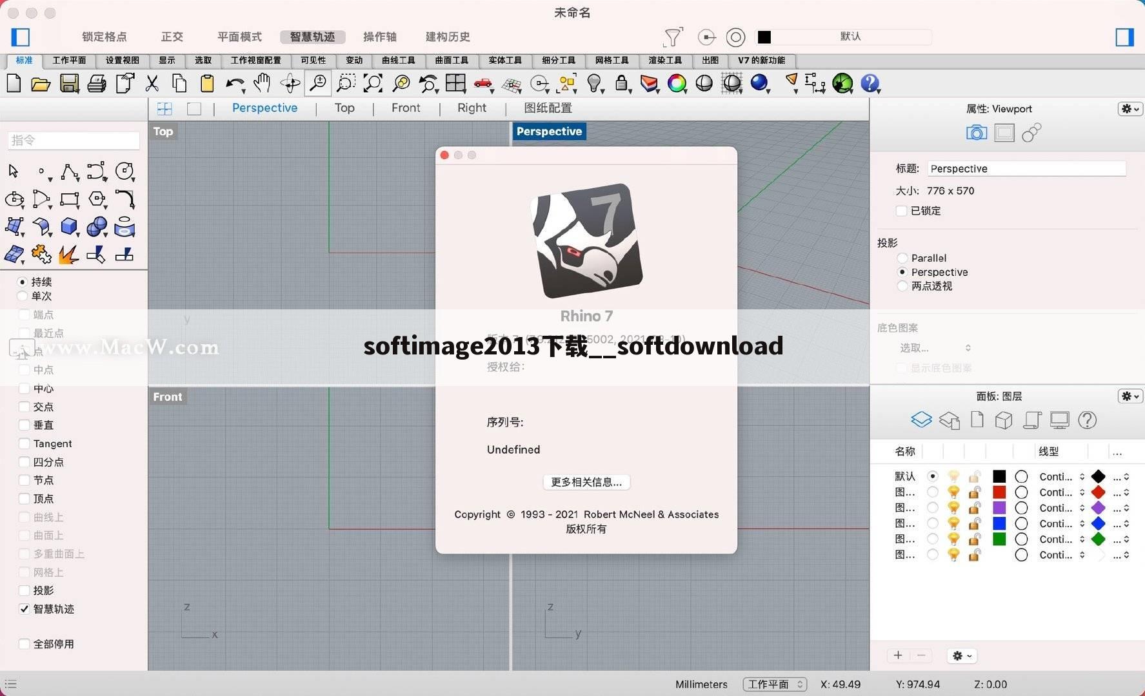
Task: Select the Boolean spheres tool
Action: pos(97,227)
